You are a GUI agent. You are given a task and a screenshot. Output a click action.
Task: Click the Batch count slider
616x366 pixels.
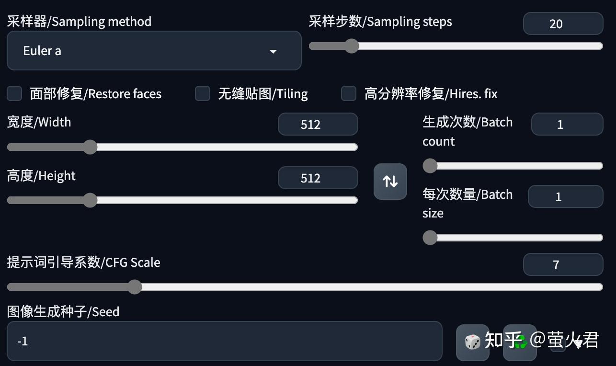(x=429, y=165)
